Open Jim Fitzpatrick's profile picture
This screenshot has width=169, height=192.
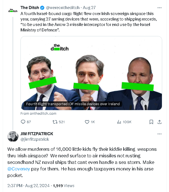point(13,137)
